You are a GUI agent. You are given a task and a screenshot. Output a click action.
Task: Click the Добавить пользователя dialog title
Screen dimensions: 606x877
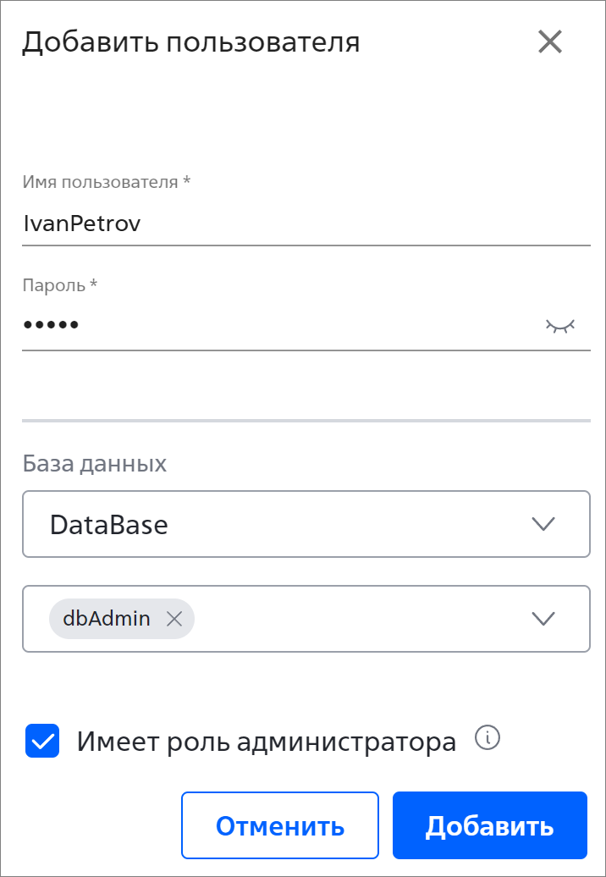pos(190,43)
